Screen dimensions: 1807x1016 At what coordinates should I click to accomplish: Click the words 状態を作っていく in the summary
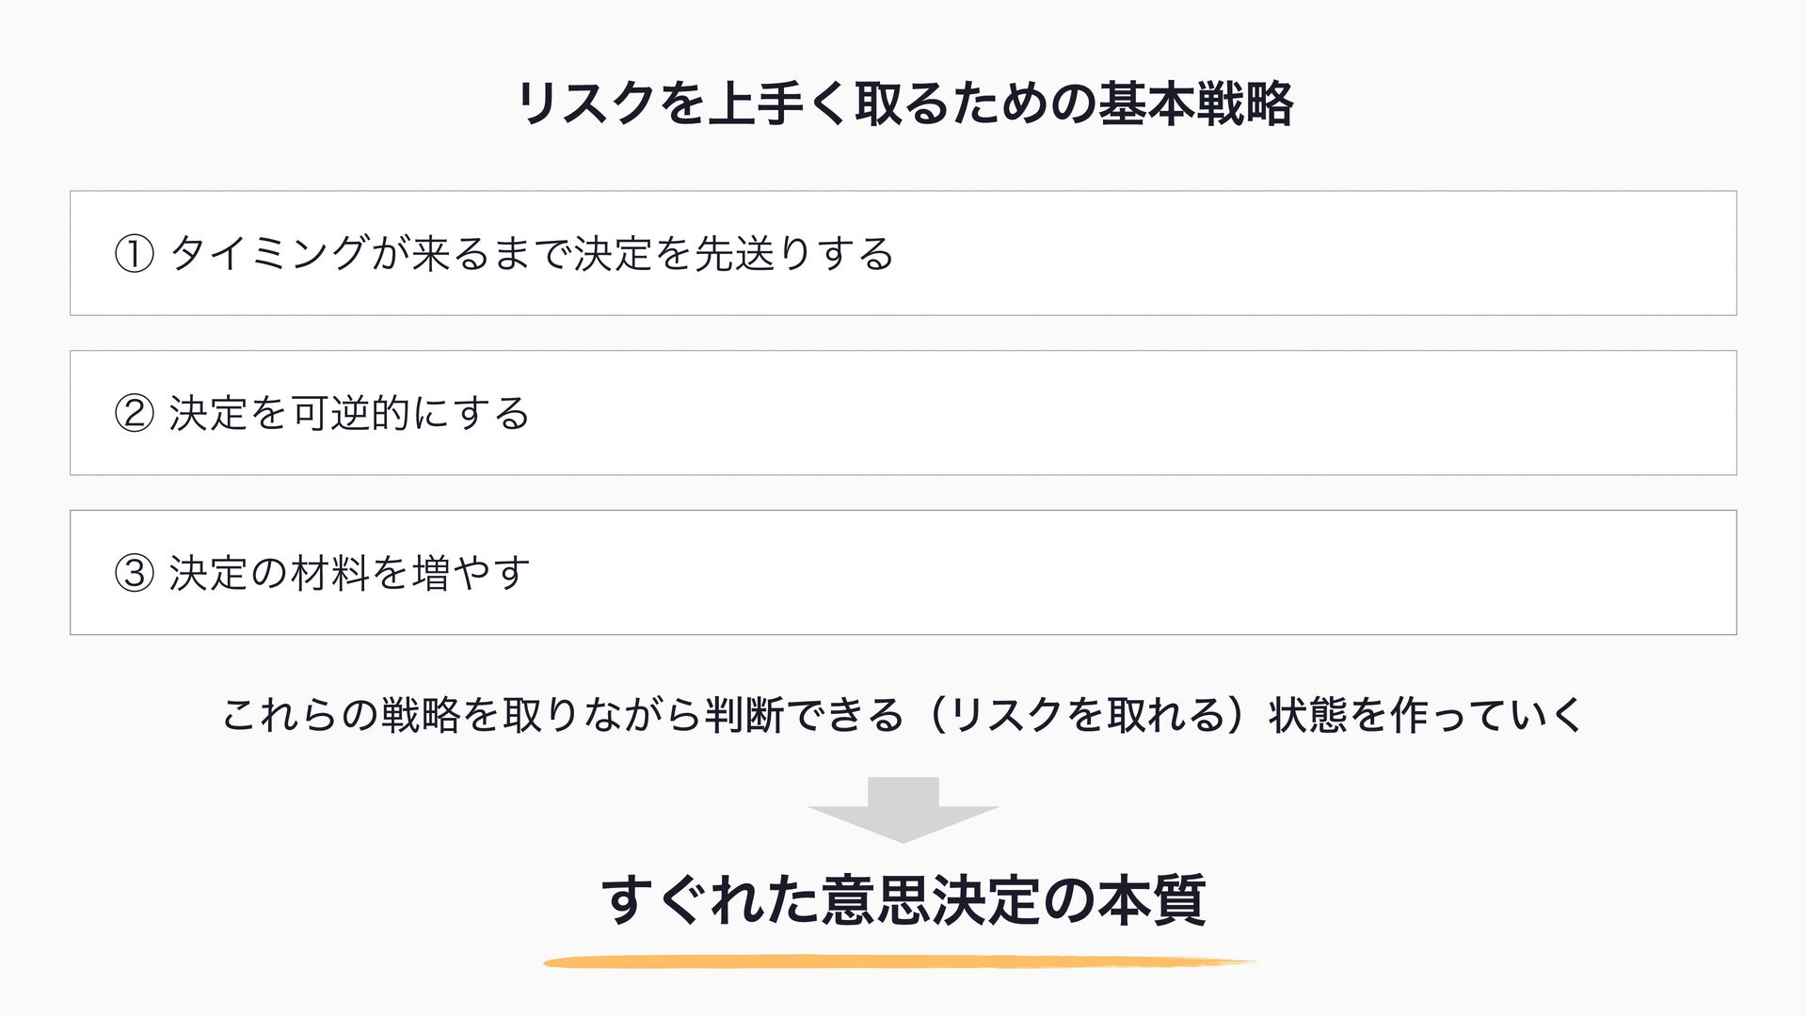pos(1426,715)
